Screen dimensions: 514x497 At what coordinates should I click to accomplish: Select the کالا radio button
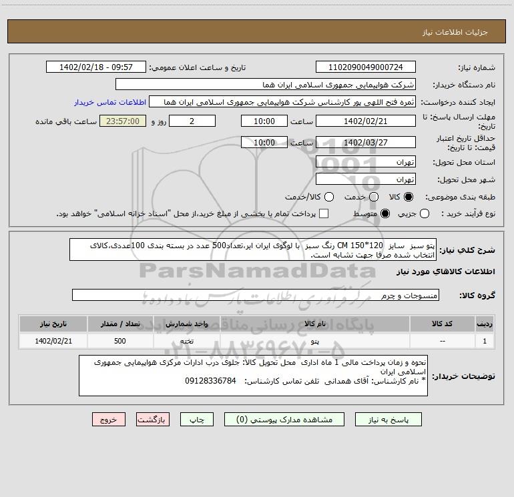click(x=409, y=197)
